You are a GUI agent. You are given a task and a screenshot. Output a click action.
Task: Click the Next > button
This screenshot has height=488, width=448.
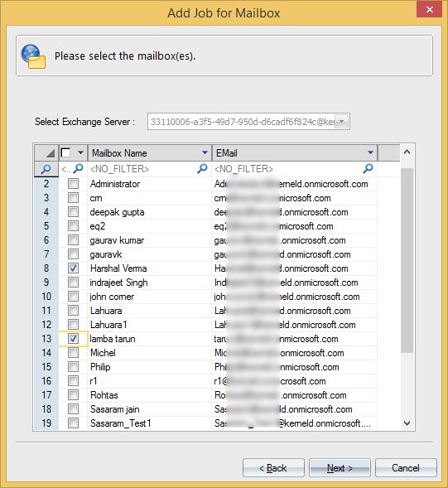tap(340, 468)
